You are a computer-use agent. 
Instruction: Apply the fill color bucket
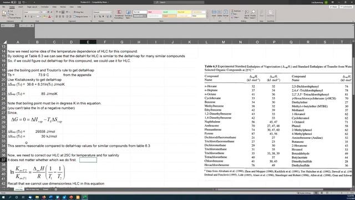pos(44,17)
